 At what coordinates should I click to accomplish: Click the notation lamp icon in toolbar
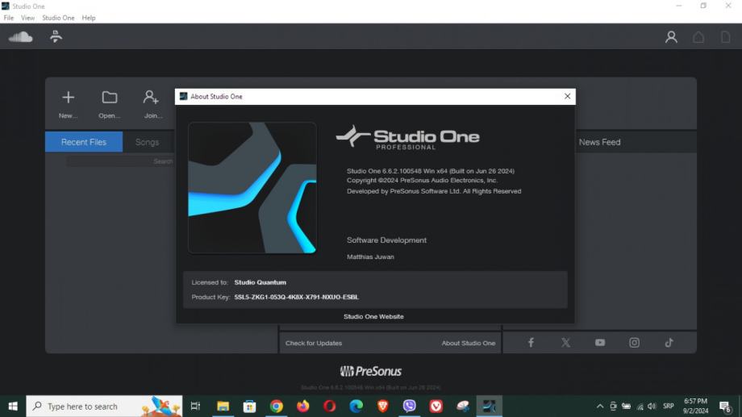pyautogui.click(x=56, y=36)
